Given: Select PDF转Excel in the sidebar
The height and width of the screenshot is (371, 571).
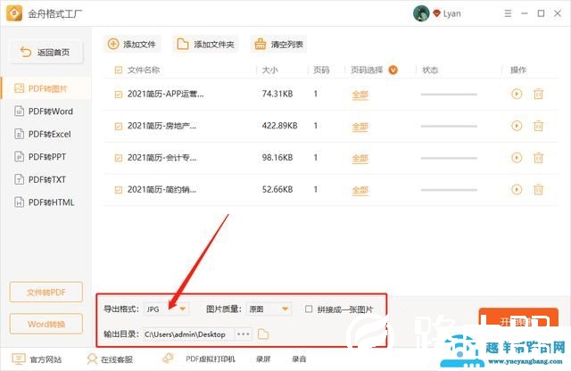Looking at the screenshot, I should click(x=46, y=135).
